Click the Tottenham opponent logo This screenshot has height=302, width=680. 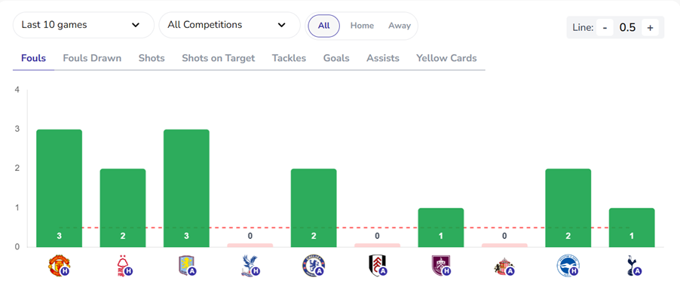(x=631, y=265)
